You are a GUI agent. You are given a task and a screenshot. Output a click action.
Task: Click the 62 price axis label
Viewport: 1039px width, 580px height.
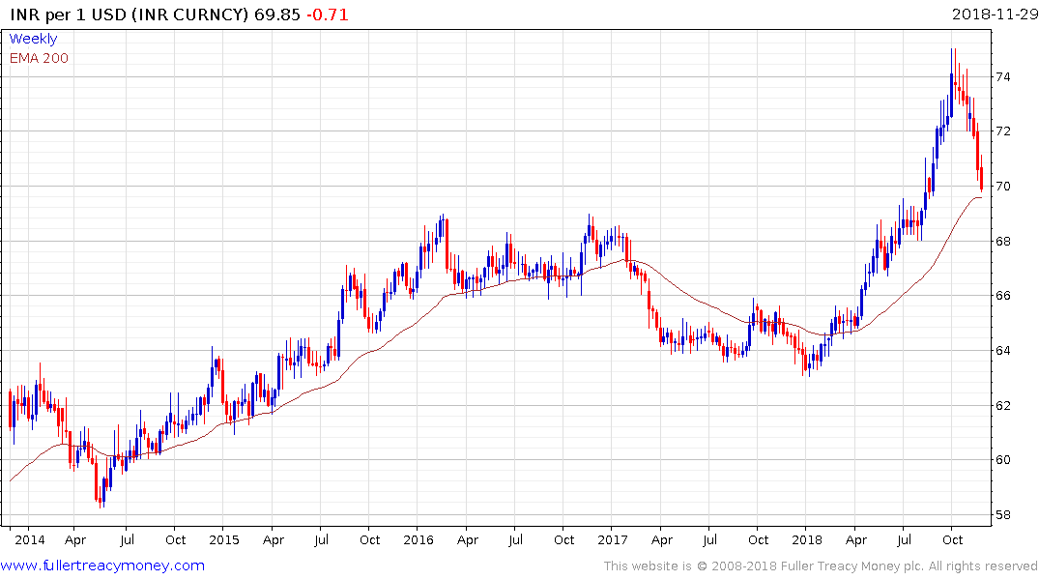click(1003, 406)
